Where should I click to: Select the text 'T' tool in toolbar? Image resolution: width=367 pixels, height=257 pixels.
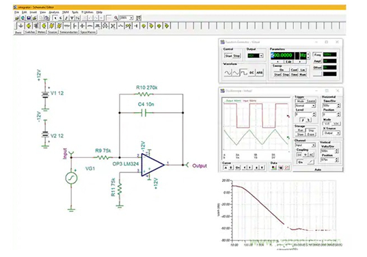[72, 18]
